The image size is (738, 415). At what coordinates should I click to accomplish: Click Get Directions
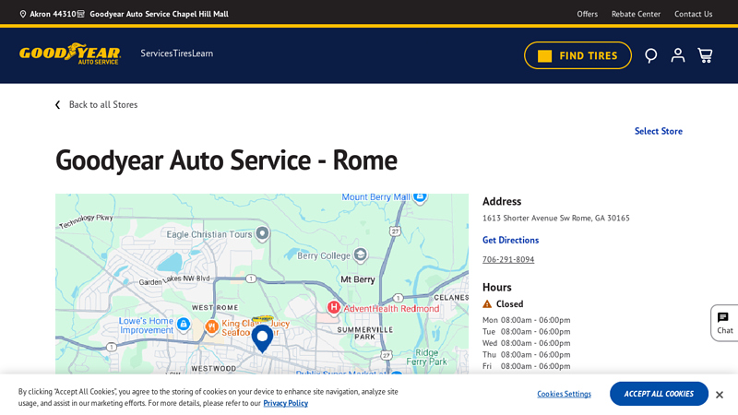[511, 240]
